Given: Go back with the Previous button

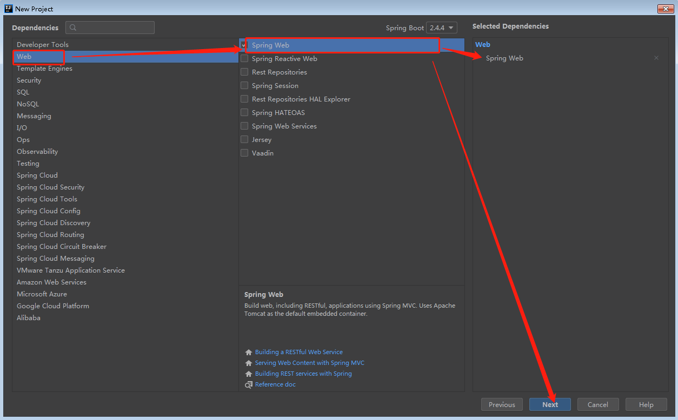Looking at the screenshot, I should 502,405.
